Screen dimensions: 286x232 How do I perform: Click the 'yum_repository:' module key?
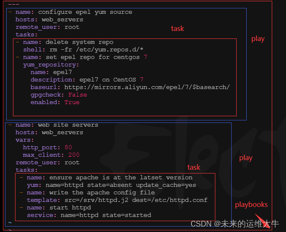[51, 65]
